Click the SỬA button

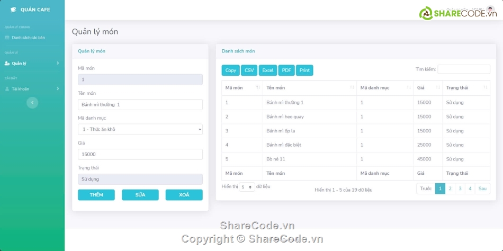pyautogui.click(x=140, y=195)
